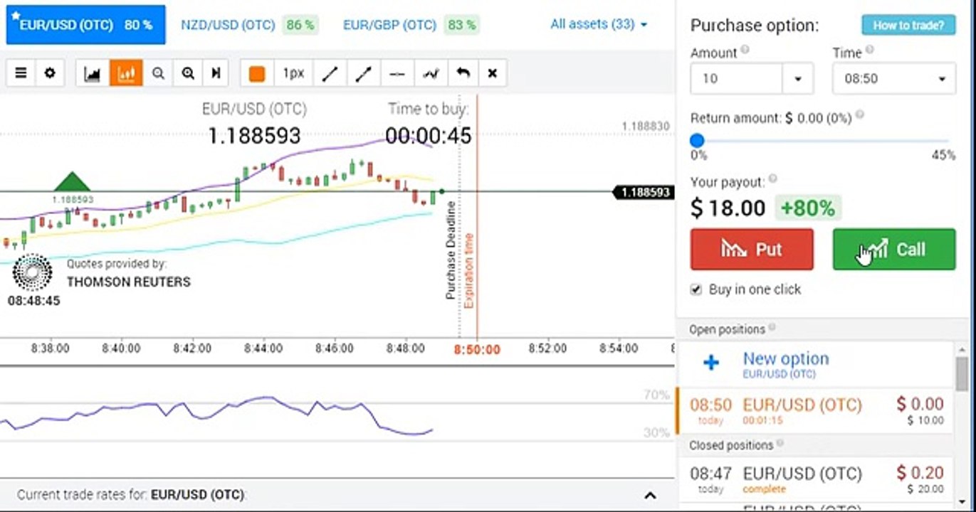Image resolution: width=976 pixels, height=512 pixels.
Task: Open the 08:50 EUR/USD open position
Action: pos(814,411)
